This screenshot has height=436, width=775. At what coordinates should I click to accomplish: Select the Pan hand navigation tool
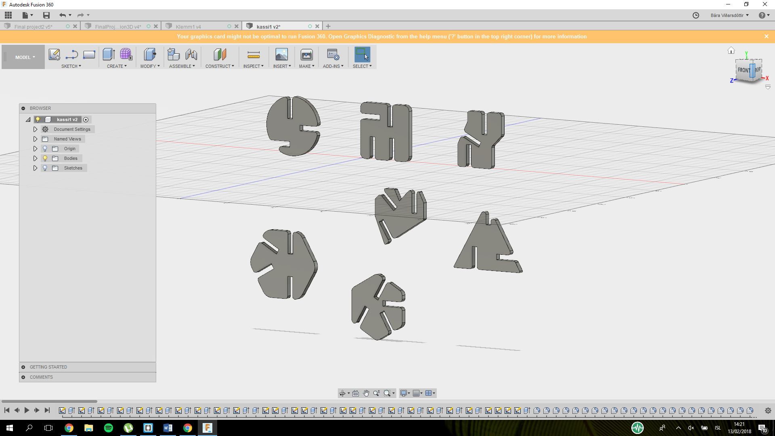click(x=366, y=393)
